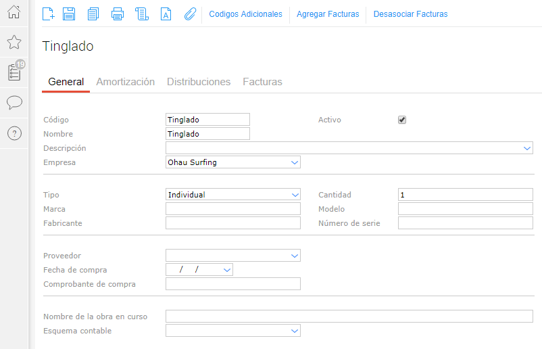Click into the Número de serie field

(465, 223)
